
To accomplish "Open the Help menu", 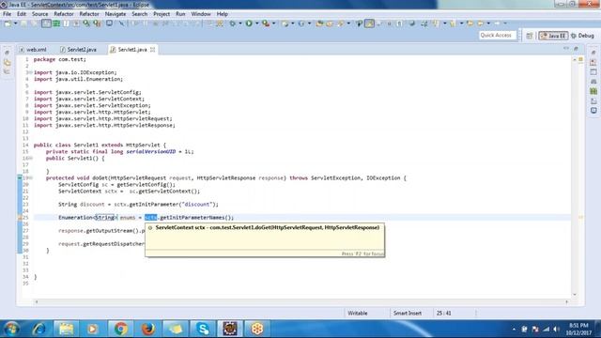I will tap(223, 14).
